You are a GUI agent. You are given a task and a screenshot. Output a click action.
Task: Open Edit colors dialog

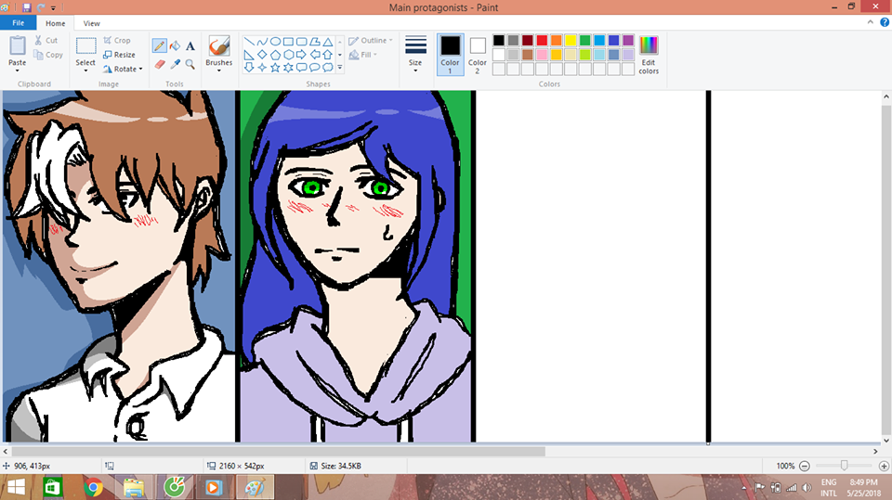[x=649, y=55]
